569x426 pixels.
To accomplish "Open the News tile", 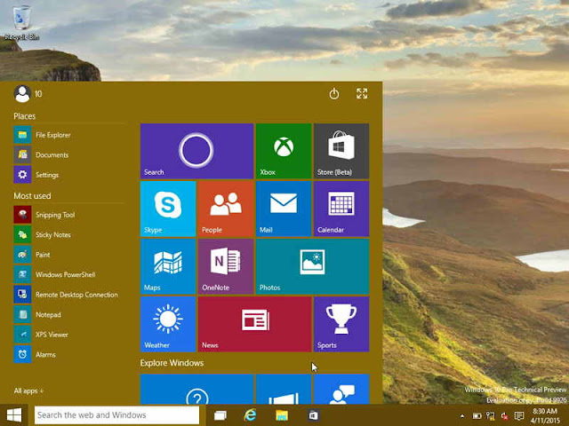I will point(255,324).
